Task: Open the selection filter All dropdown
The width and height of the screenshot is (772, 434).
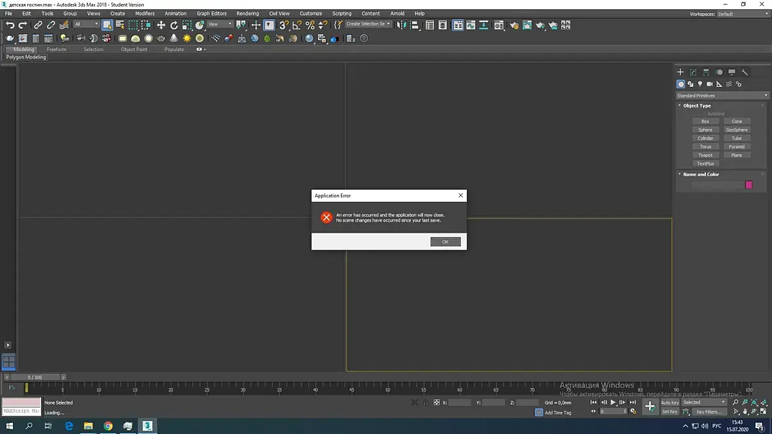Action: 86,24
